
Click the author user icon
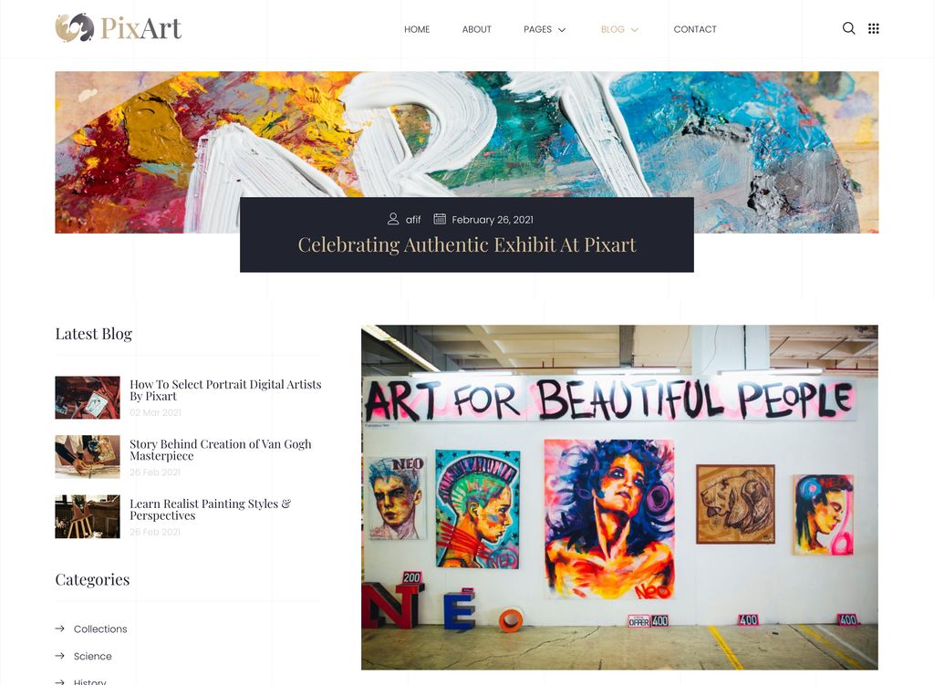393,219
